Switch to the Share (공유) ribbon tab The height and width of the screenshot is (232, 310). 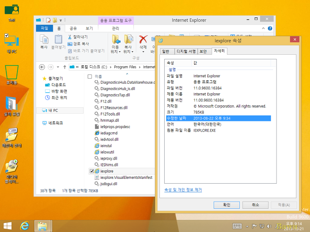click(73, 29)
